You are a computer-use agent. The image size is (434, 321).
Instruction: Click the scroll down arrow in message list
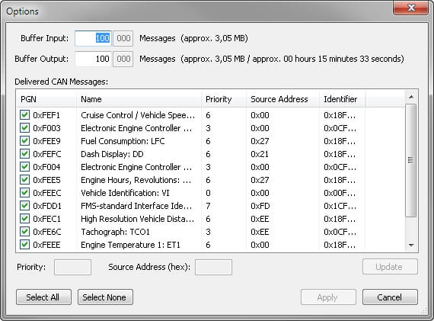coord(411,245)
